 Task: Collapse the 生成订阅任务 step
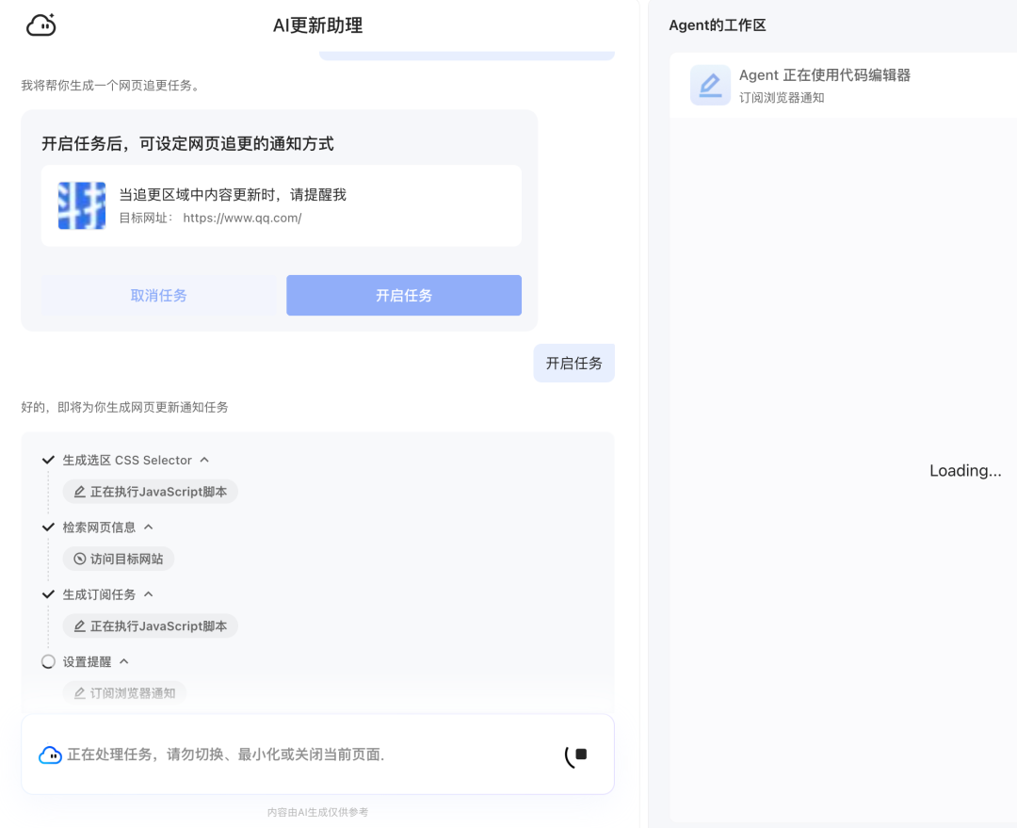click(148, 594)
